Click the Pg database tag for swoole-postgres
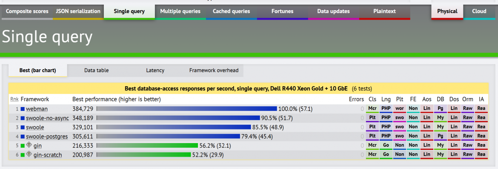This screenshot has height=169, width=498. coord(441,136)
